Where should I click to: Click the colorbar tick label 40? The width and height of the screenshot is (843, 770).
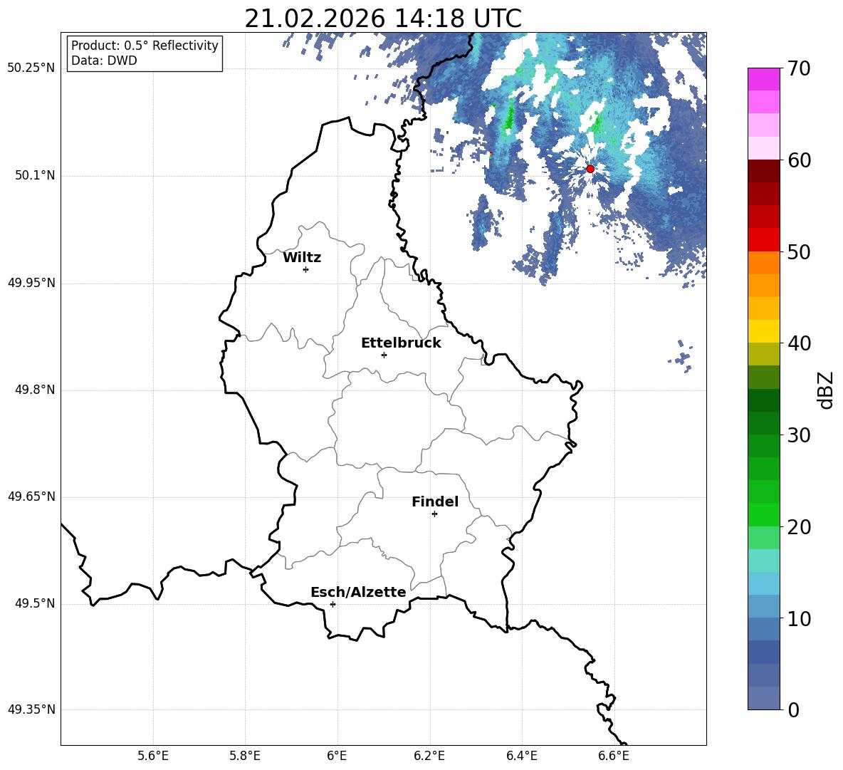pyautogui.click(x=799, y=343)
